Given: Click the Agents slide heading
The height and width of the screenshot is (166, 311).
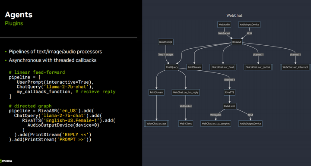Looking at the screenshot, I should point(19,15).
